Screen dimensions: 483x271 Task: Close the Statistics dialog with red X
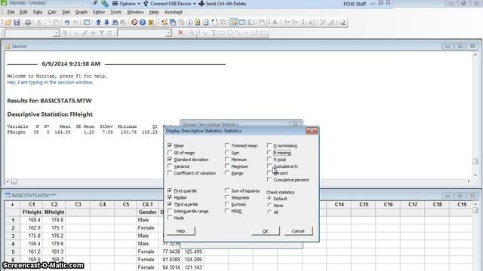click(312, 131)
